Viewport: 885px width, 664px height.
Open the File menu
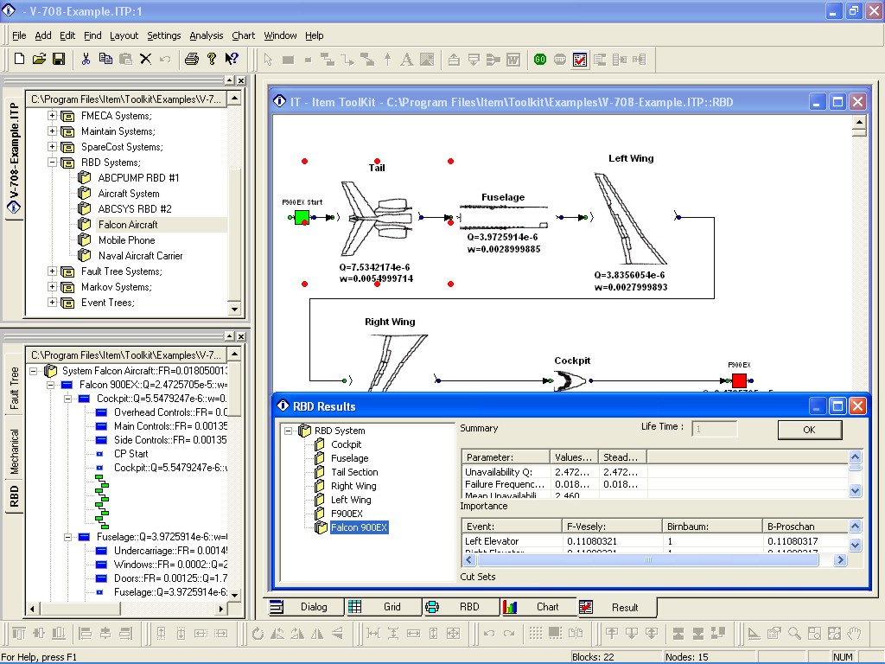(19, 35)
